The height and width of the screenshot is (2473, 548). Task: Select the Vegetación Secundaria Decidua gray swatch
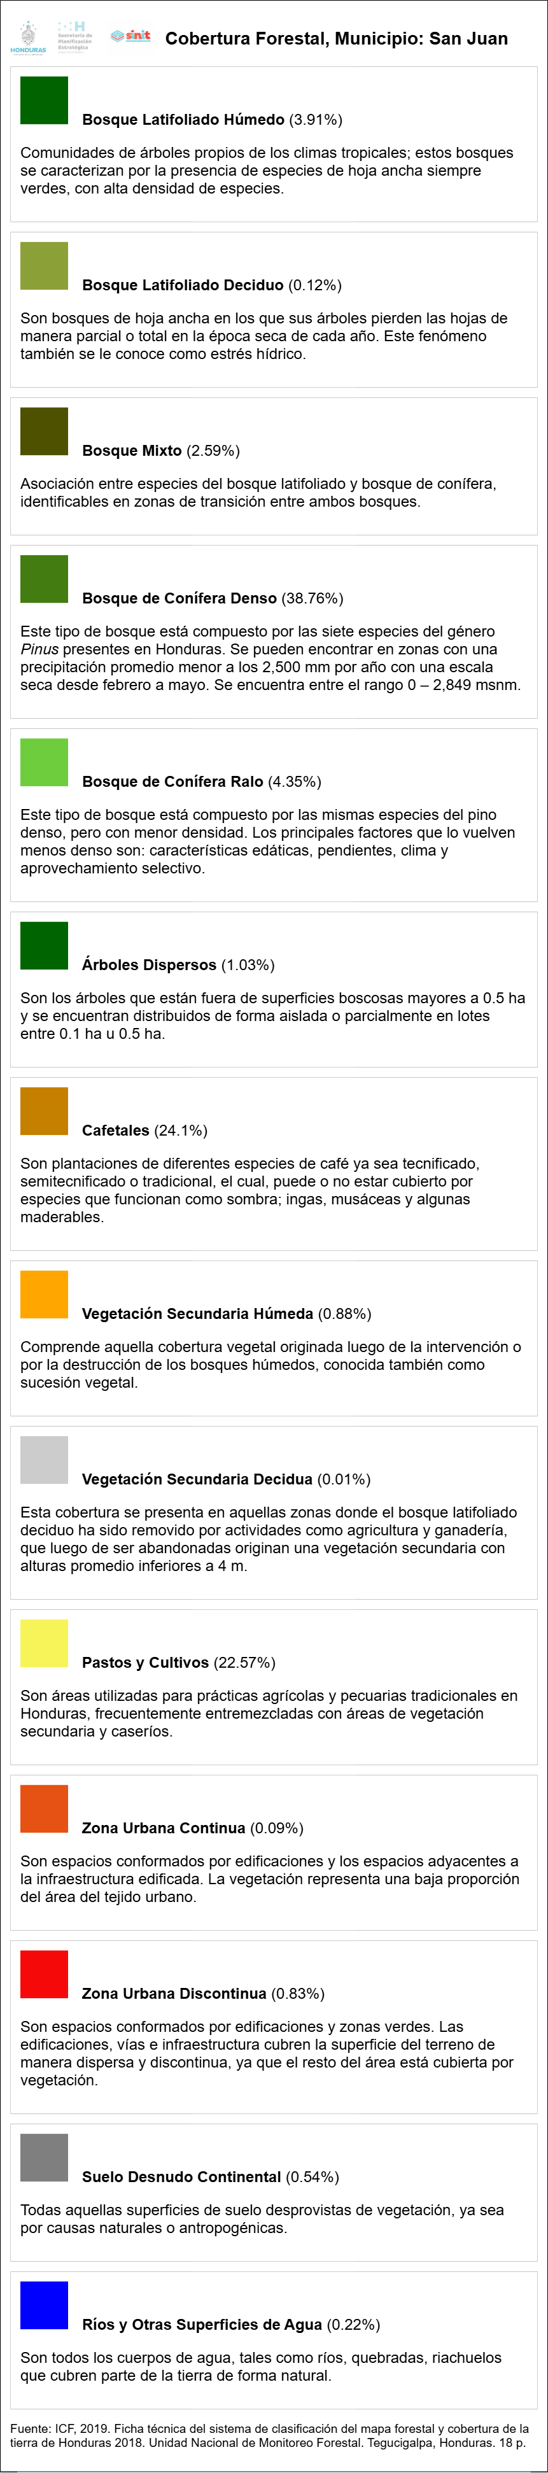[44, 1460]
